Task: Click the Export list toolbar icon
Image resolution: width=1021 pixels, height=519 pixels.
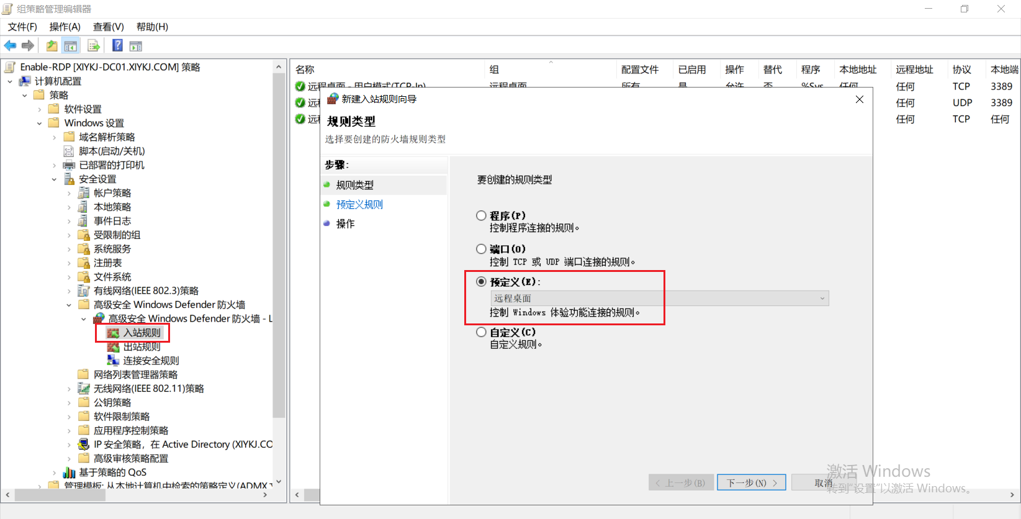Action: pyautogui.click(x=94, y=45)
